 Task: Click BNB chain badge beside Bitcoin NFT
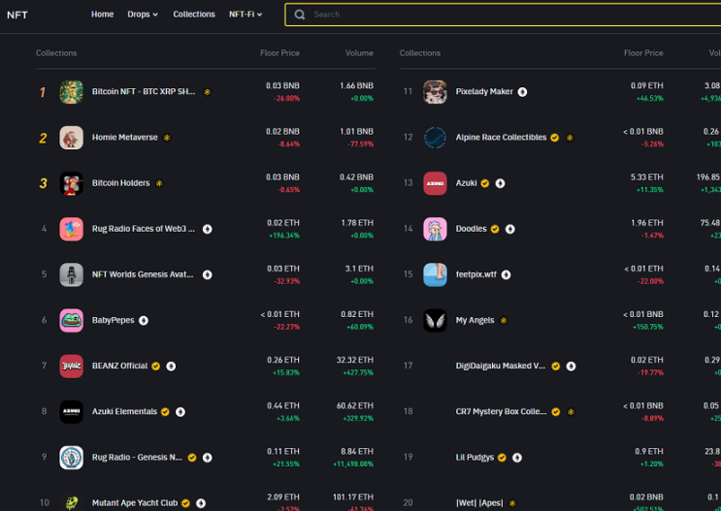(x=208, y=92)
